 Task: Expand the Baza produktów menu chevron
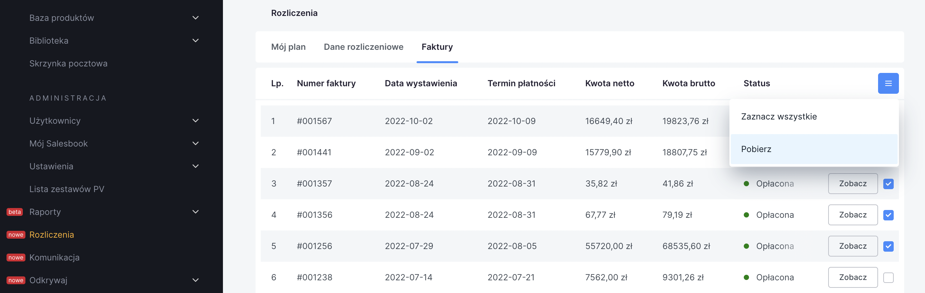195,18
